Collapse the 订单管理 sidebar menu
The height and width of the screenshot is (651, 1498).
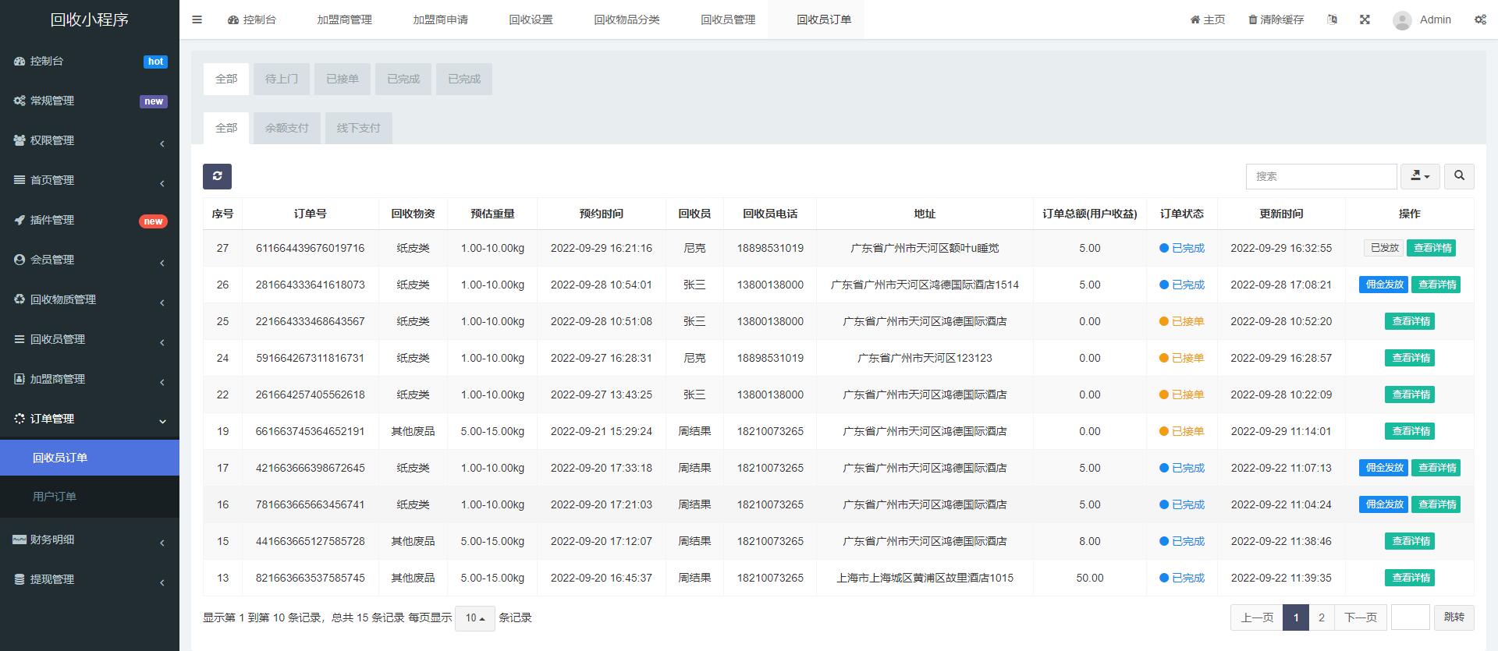tap(90, 419)
